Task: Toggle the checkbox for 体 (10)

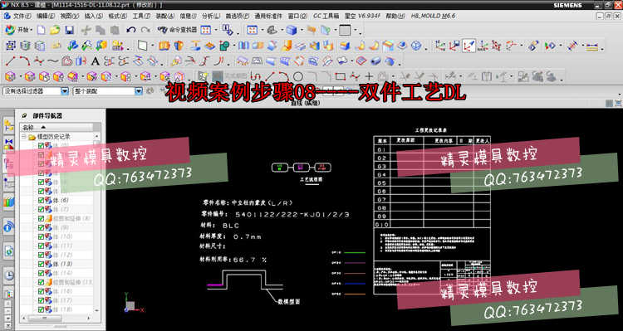Action: coord(41,237)
